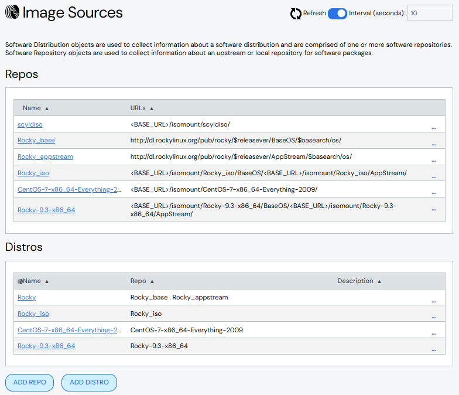Open Rocky-9.3-x86_64 link in Distros table
This screenshot has height=395, width=459.
[46, 346]
